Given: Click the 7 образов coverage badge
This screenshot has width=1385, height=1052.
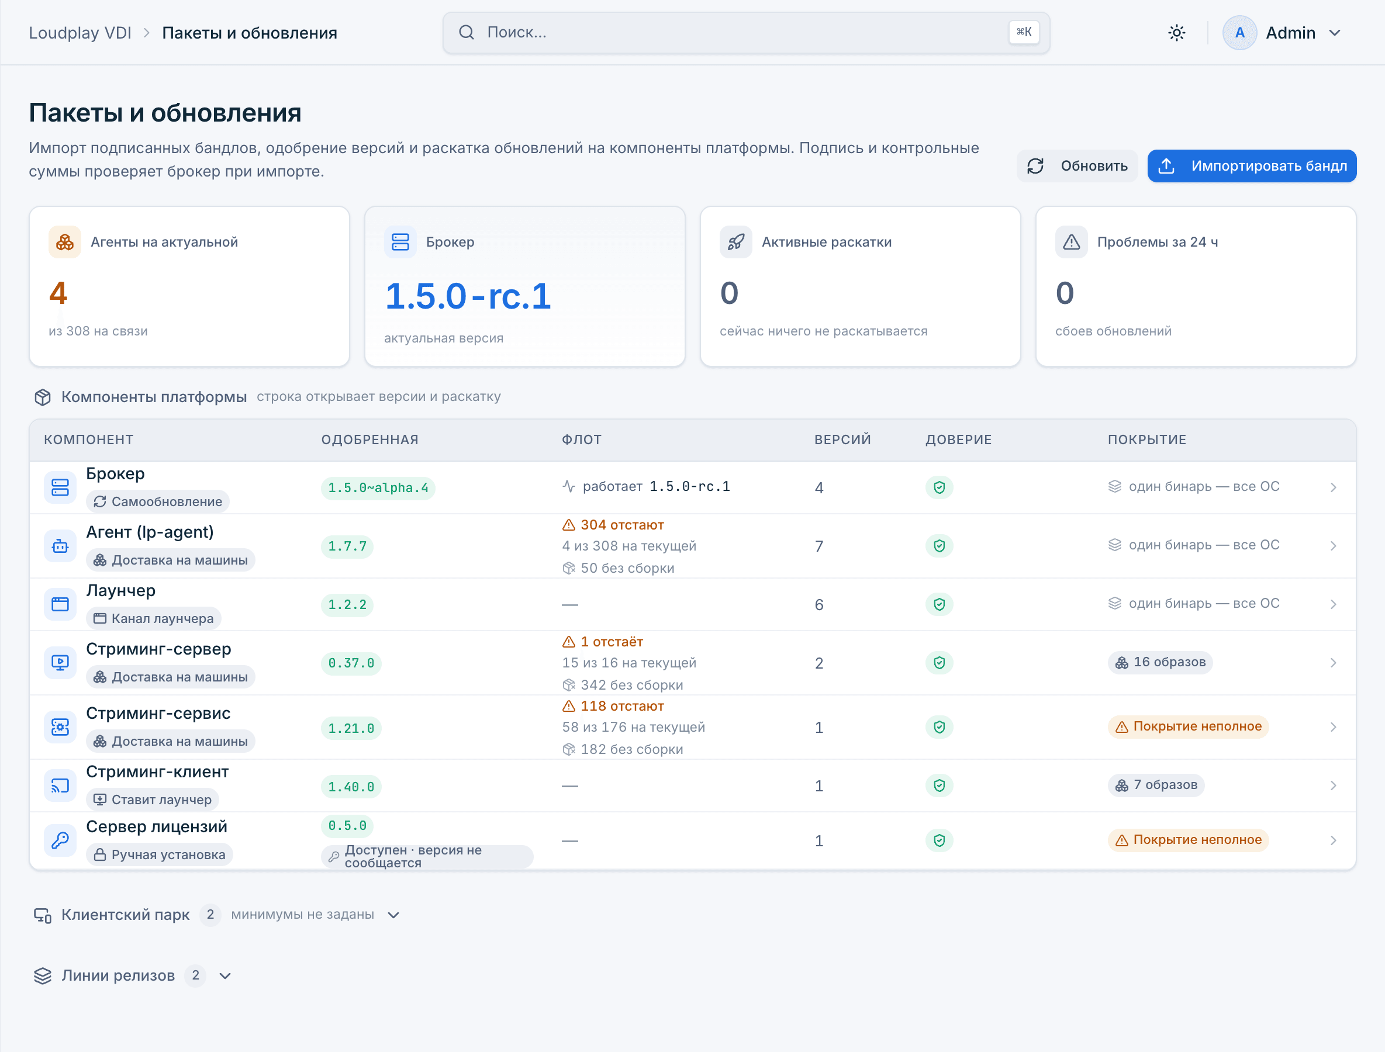Looking at the screenshot, I should click(x=1156, y=785).
